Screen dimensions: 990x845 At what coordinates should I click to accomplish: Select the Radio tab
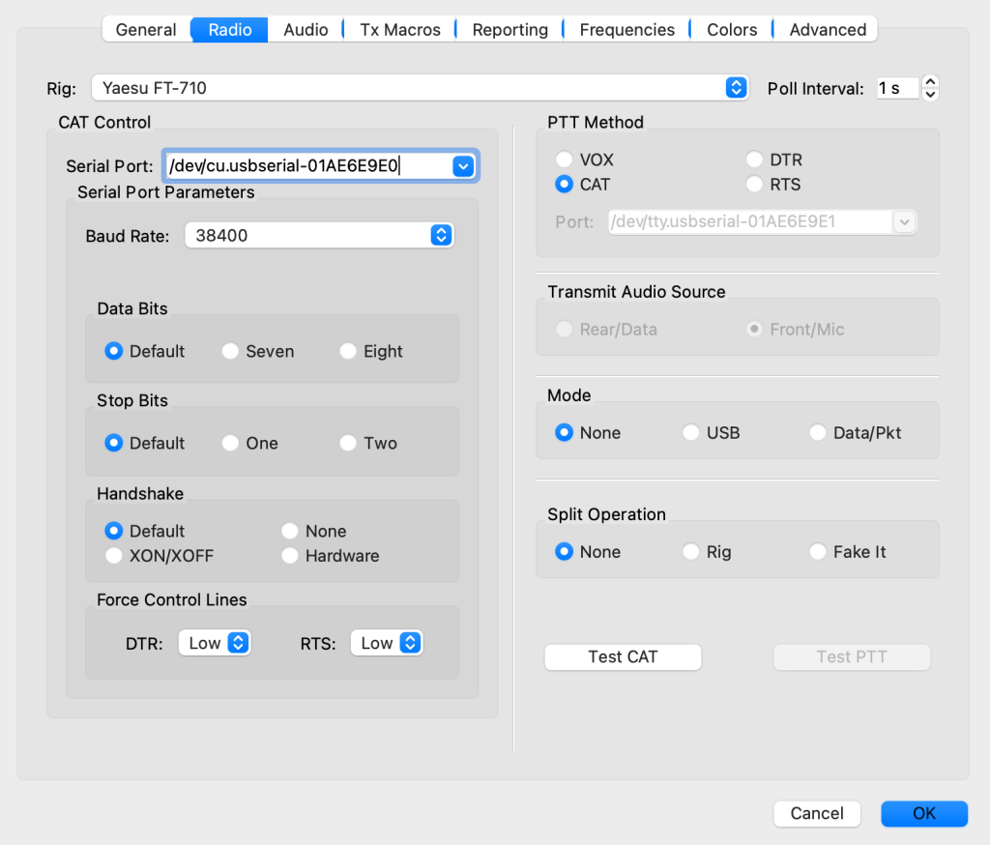click(x=230, y=30)
